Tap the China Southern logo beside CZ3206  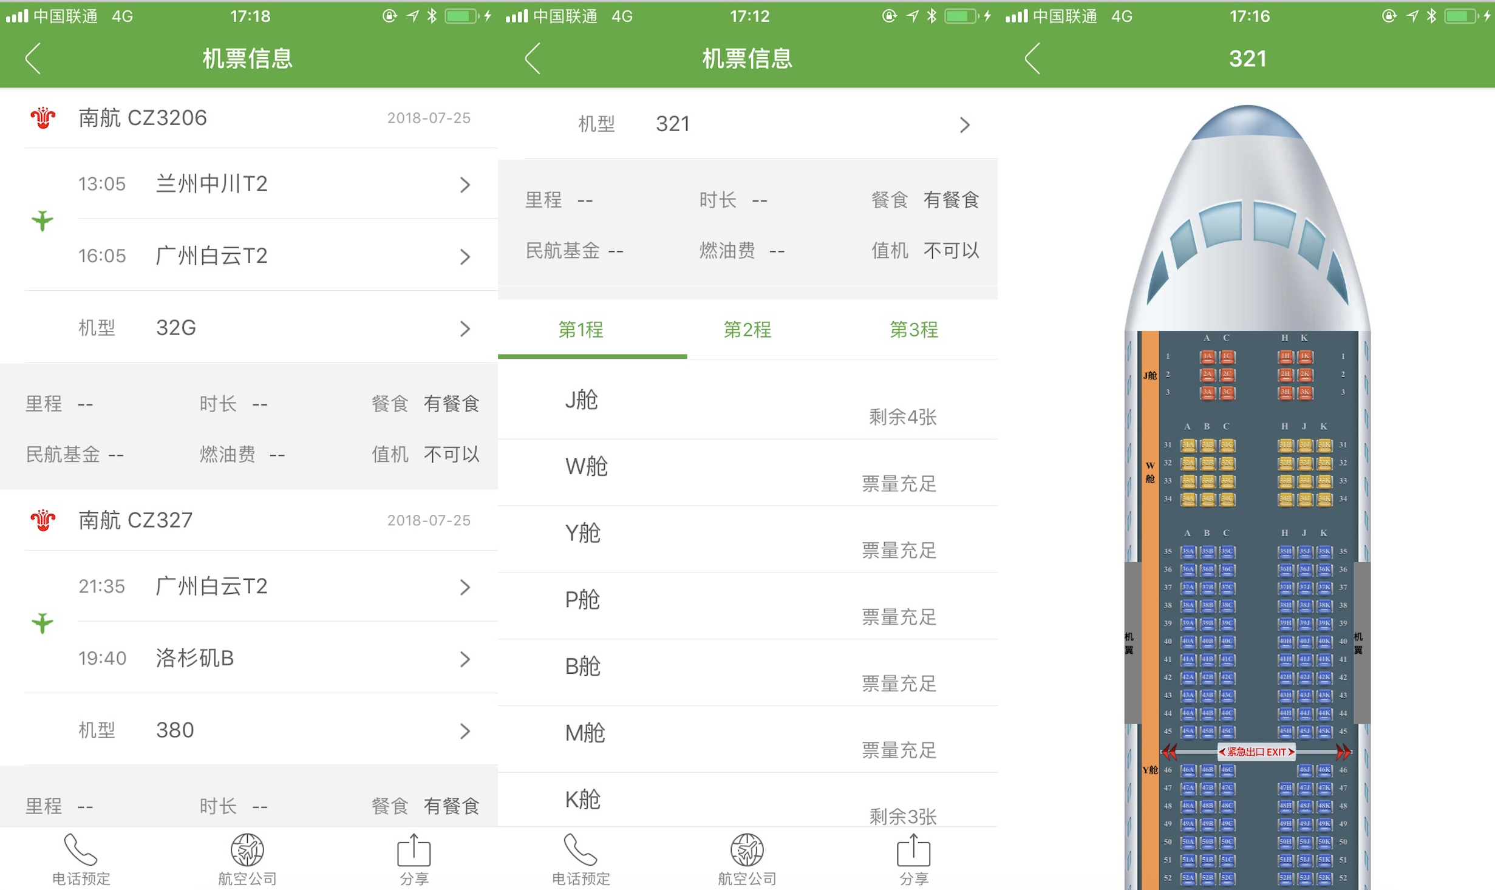43,118
